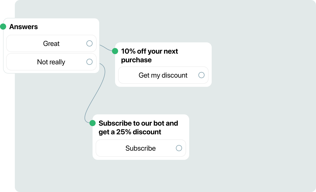Click the Subscribe button

coord(141,148)
